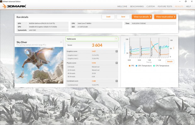Open the FEATURE TESTS tab
Screen dimensions: 195x125
(x=165, y=6)
